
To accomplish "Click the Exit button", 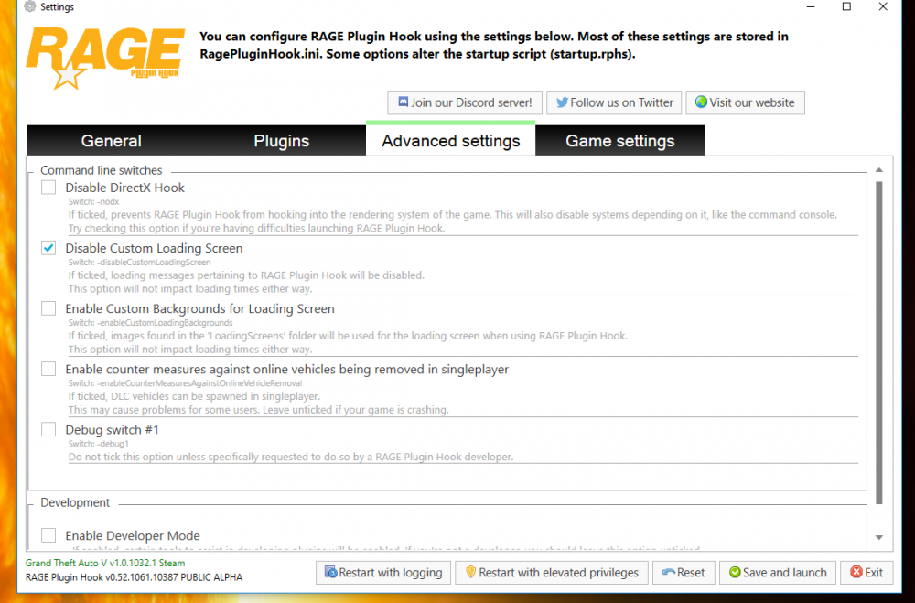I will pyautogui.click(x=867, y=573).
